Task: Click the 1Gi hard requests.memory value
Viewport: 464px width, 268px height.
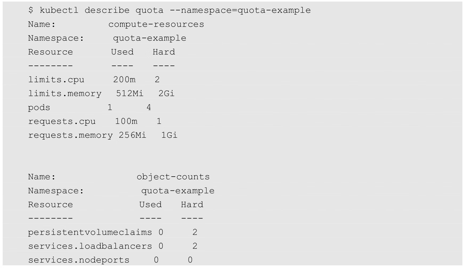Action: (169, 135)
